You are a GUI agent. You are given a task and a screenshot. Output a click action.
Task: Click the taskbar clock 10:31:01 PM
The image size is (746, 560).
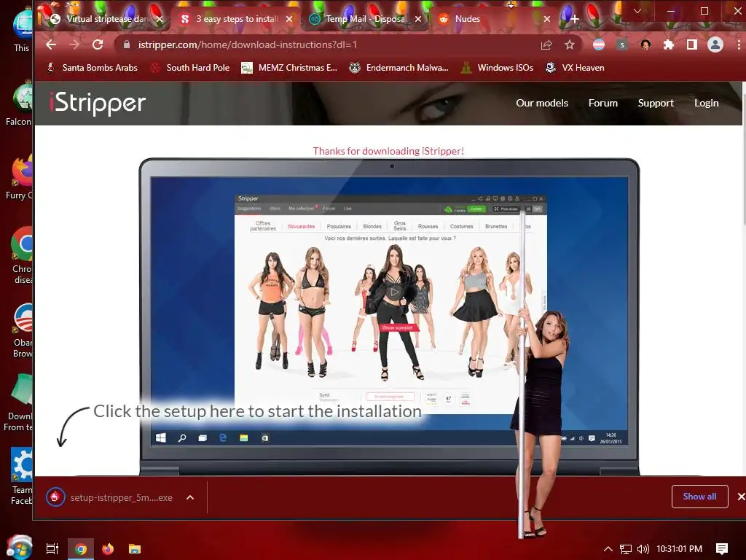(x=680, y=548)
